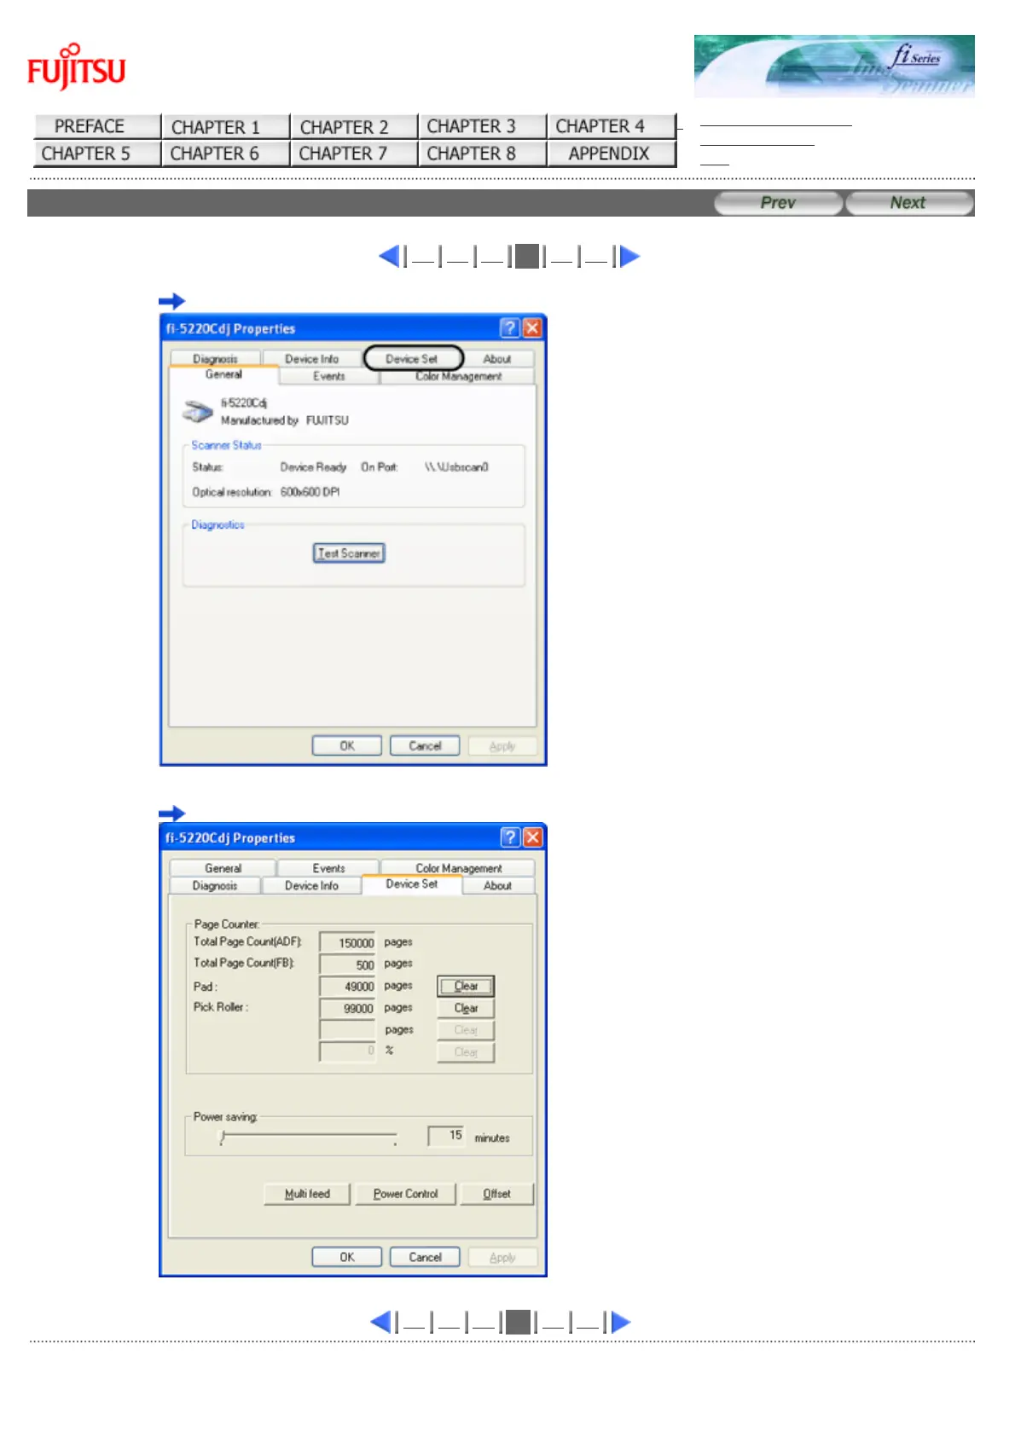
Task: Click the Next navigation button
Action: (x=909, y=203)
